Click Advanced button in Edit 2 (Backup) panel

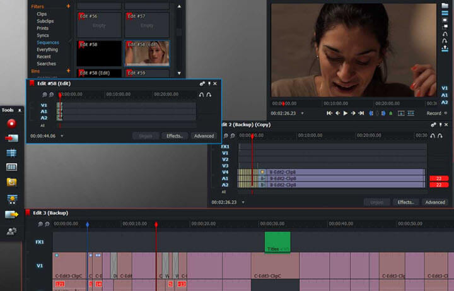(x=434, y=202)
